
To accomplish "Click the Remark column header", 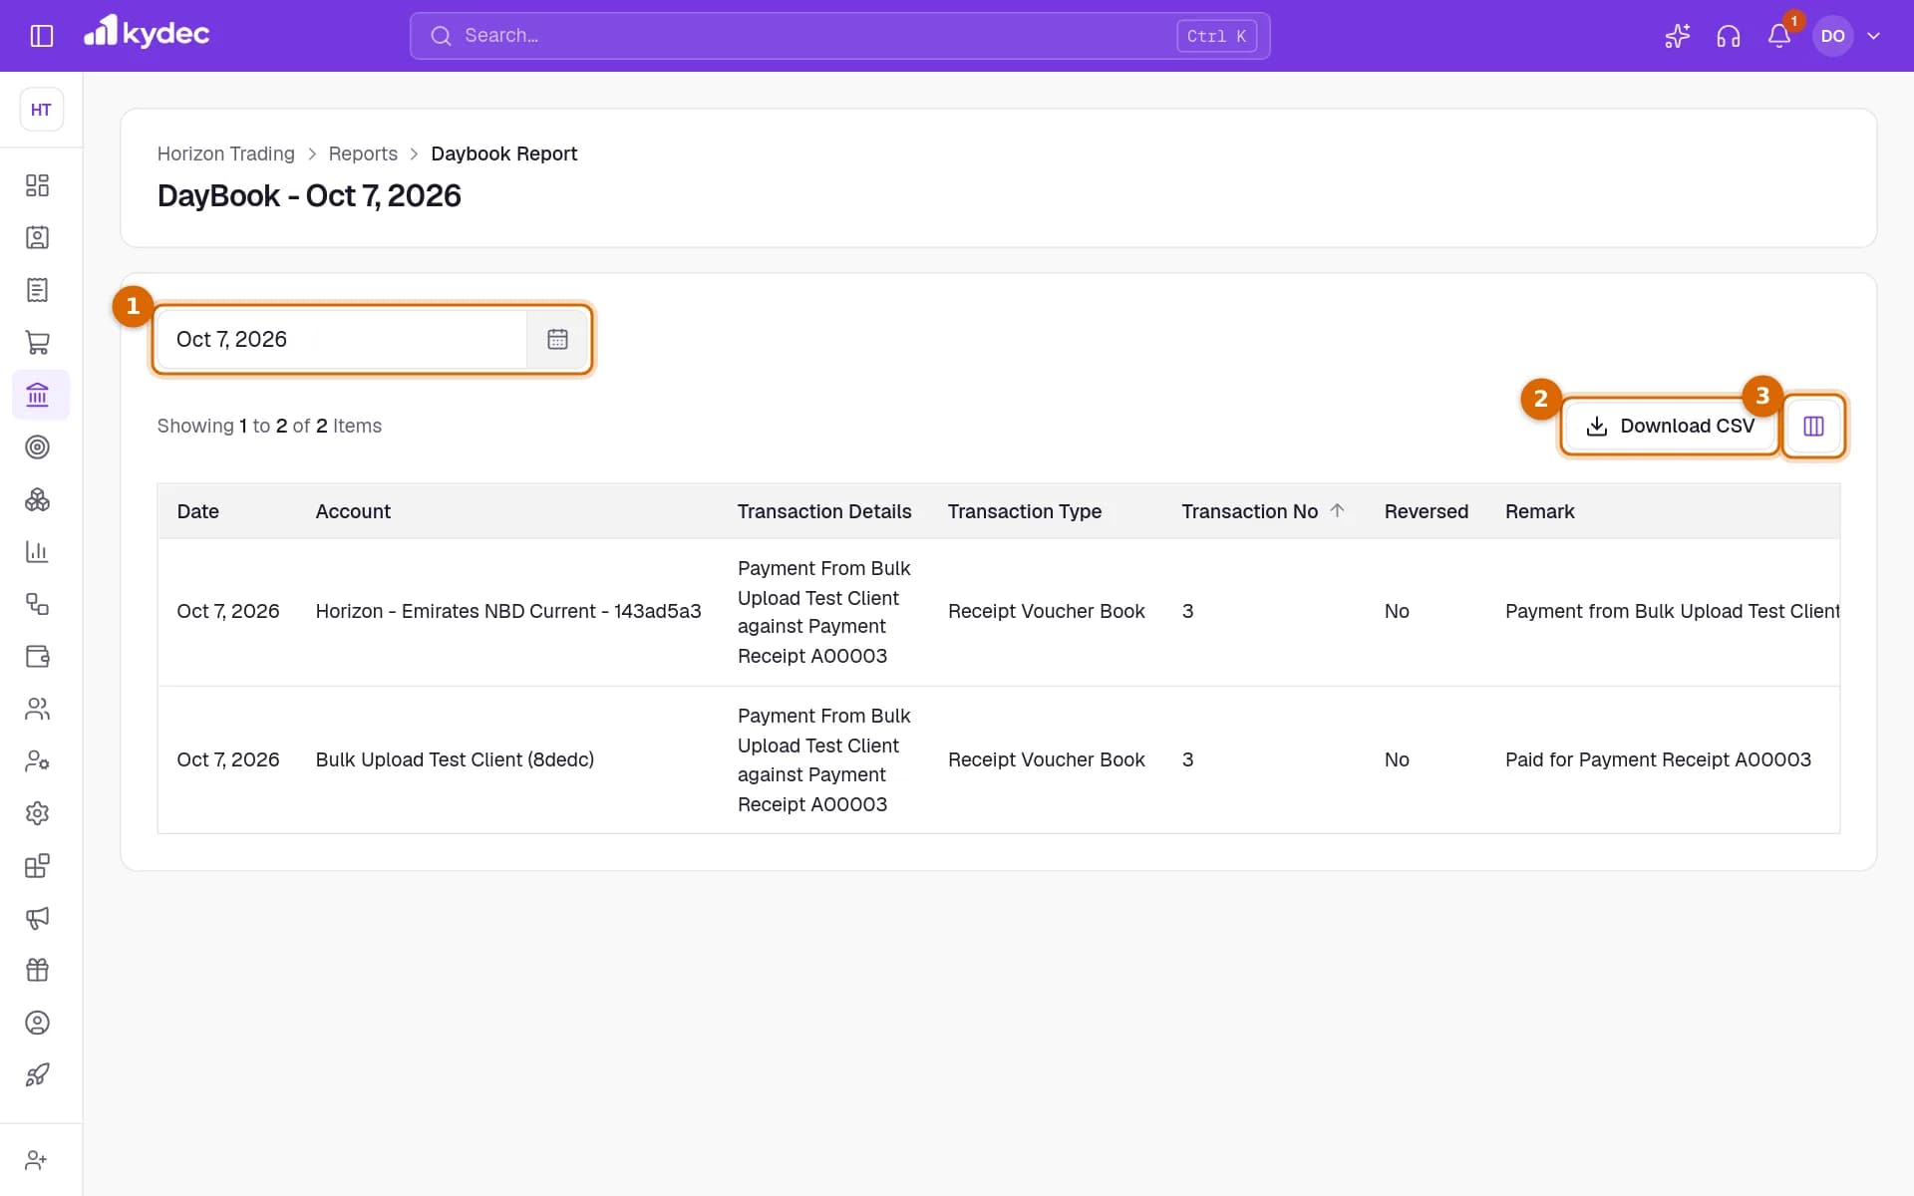I will tap(1539, 511).
